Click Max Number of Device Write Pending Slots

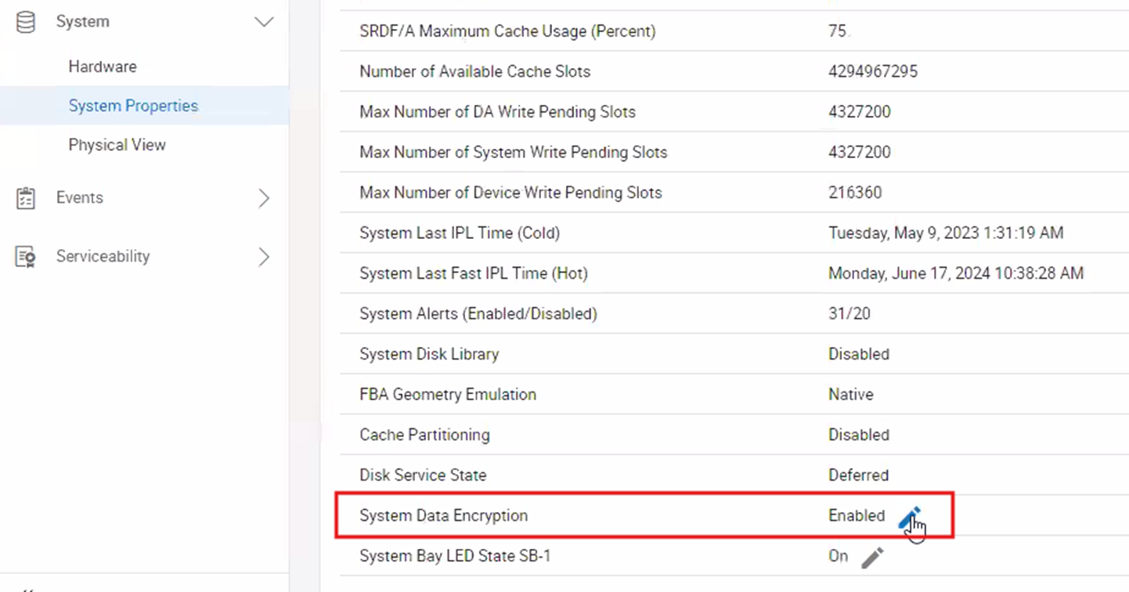click(510, 193)
